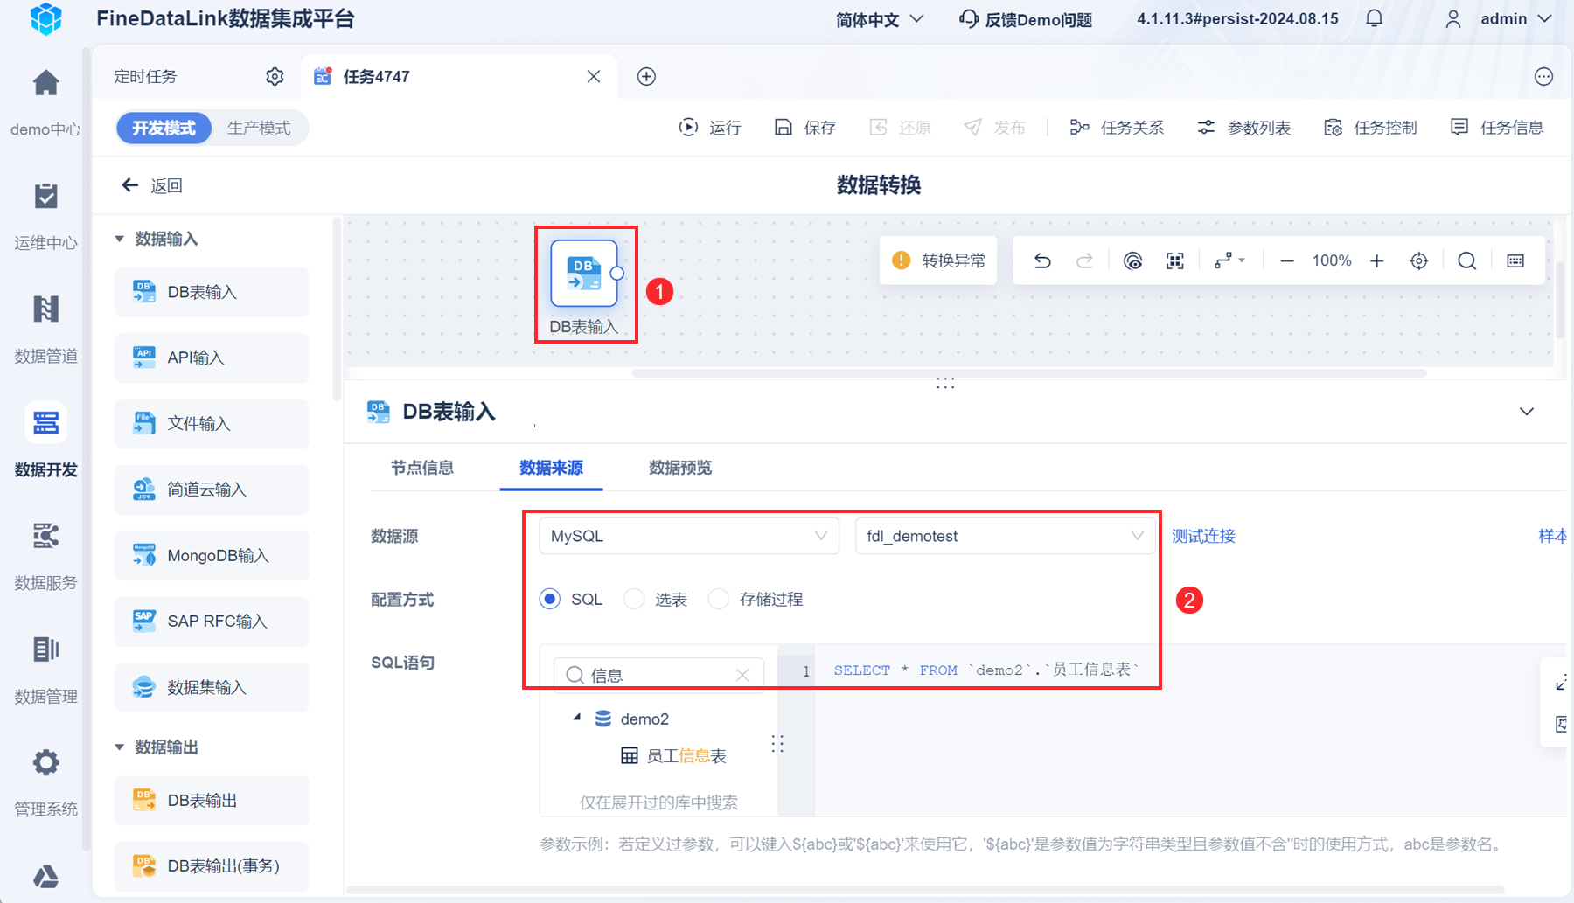Click the 转换异常 warning button

tap(938, 260)
